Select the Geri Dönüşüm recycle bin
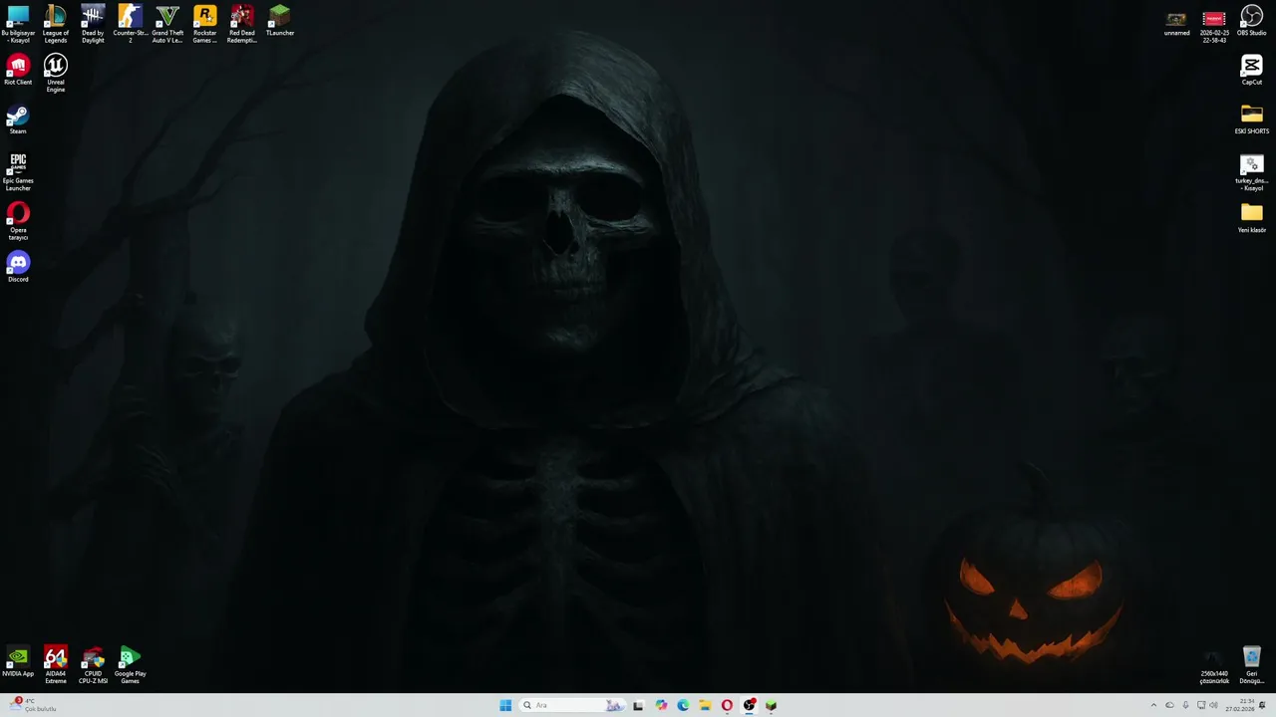Screen dimensions: 1276x717 point(1252,666)
